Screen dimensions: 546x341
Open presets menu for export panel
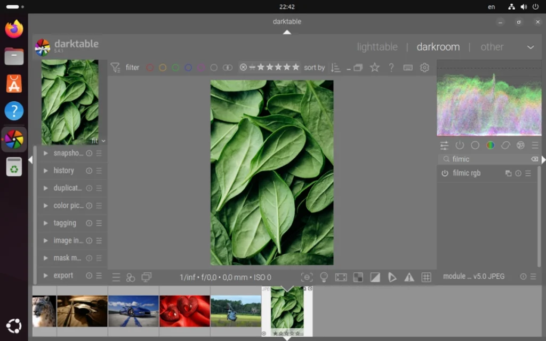pyautogui.click(x=99, y=275)
